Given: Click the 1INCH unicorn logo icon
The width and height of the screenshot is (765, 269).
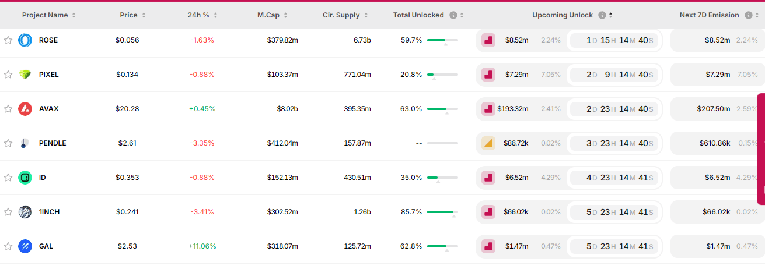Looking at the screenshot, I should (25, 212).
